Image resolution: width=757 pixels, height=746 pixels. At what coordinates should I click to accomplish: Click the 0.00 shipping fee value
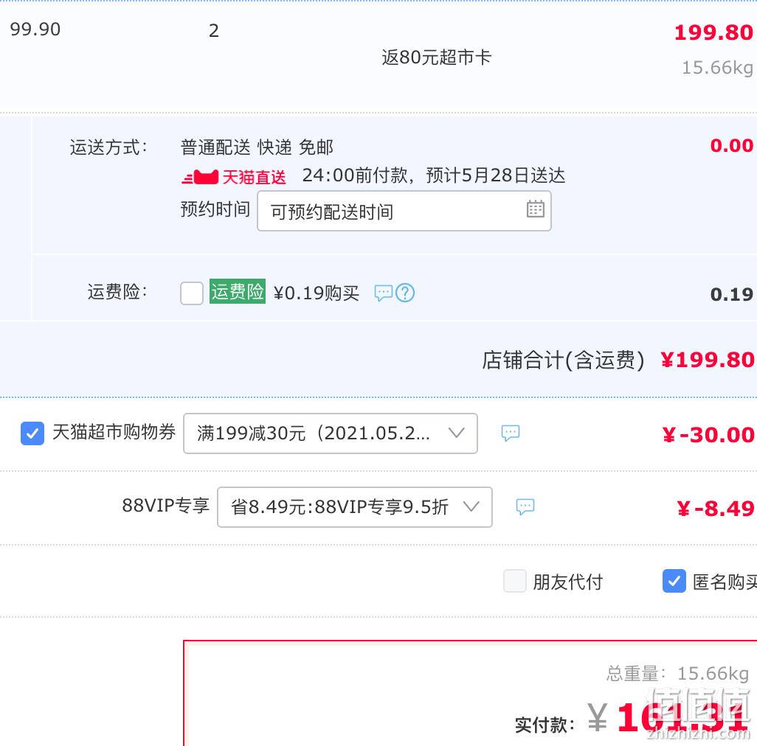pos(731,145)
